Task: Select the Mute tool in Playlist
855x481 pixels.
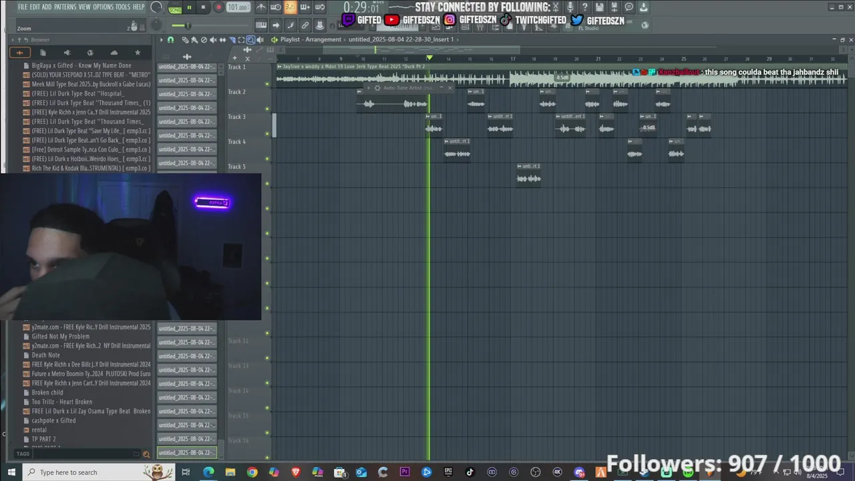Action: click(x=213, y=39)
